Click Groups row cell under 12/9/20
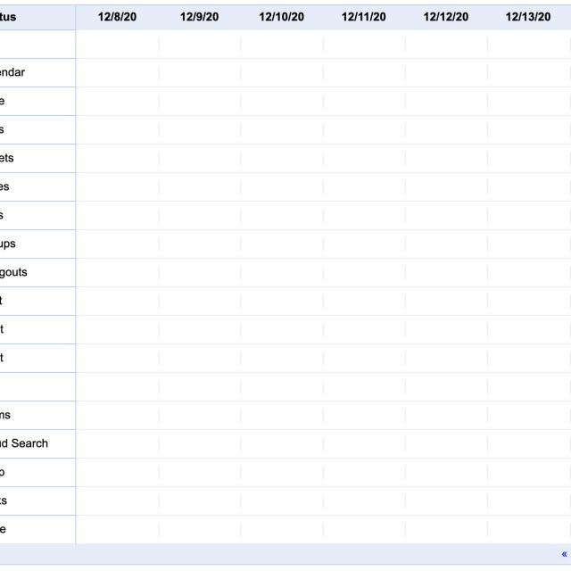This screenshot has height=571, width=571. tap(199, 244)
